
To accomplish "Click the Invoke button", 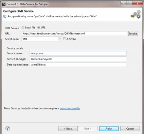I will [x=133, y=33].
